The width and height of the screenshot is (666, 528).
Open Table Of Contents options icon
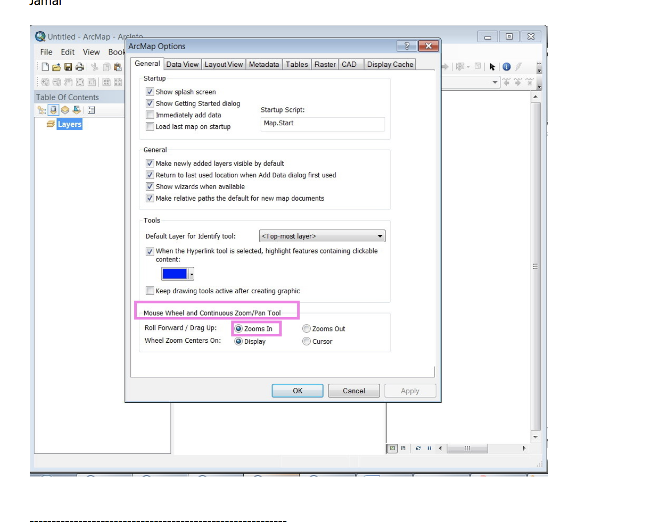(91, 110)
